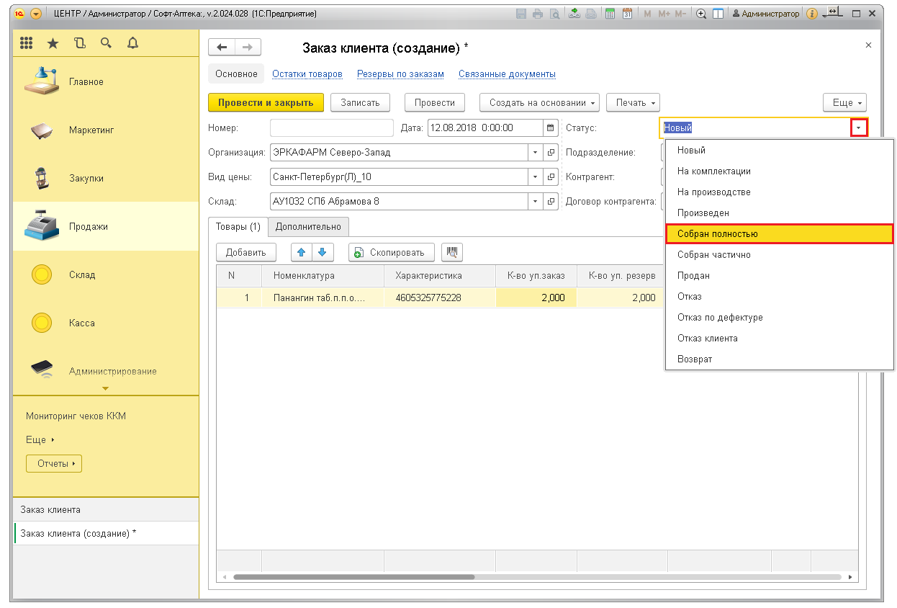
Task: Open the sections menu grid icon
Action: (x=27, y=43)
